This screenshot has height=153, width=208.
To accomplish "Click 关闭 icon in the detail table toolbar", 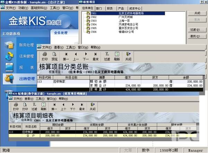I will point(93,106).
